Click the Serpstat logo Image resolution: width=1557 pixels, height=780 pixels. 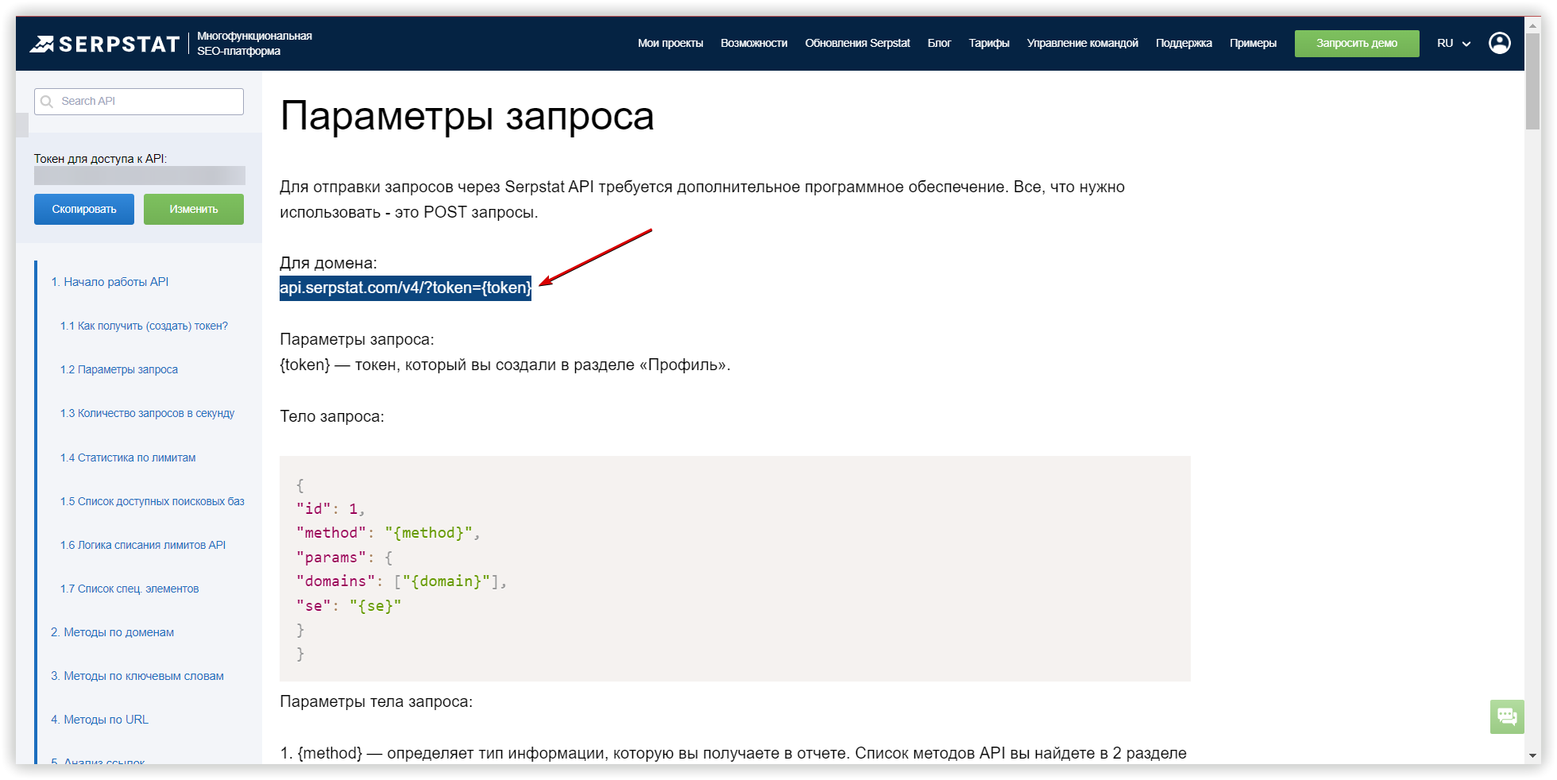click(105, 44)
